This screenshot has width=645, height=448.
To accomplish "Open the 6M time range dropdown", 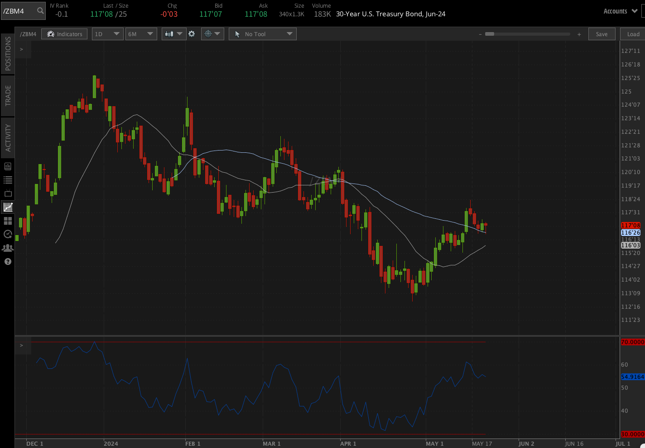I will (141, 34).
